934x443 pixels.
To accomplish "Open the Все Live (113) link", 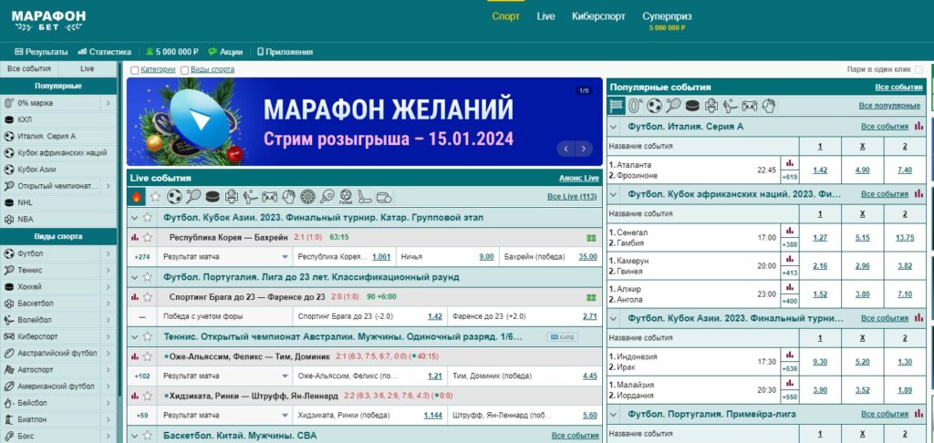I will (572, 197).
